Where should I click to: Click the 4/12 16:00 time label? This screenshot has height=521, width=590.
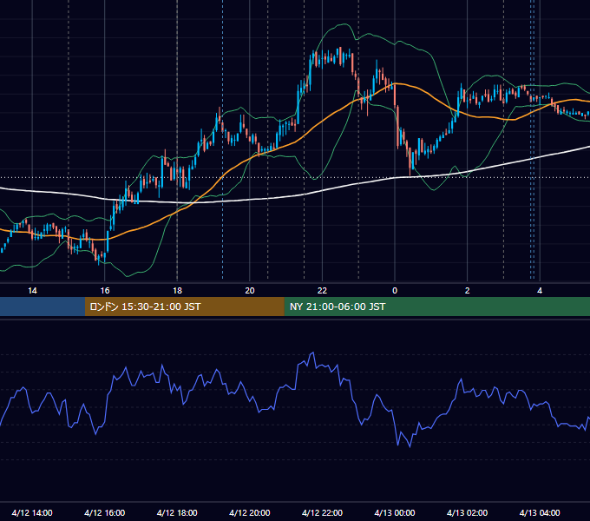[x=105, y=512]
